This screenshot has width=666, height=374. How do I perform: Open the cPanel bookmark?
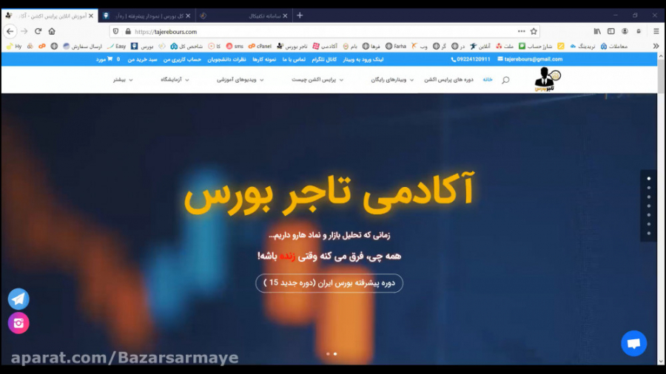(x=260, y=47)
